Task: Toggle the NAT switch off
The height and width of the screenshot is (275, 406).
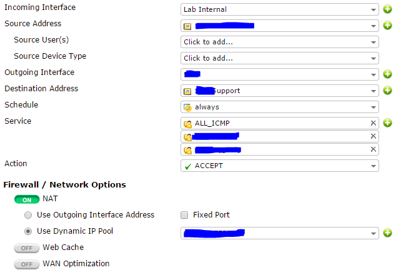Action: [x=27, y=199]
